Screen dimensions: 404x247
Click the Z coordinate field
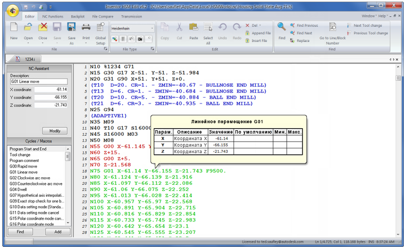tap(51, 105)
